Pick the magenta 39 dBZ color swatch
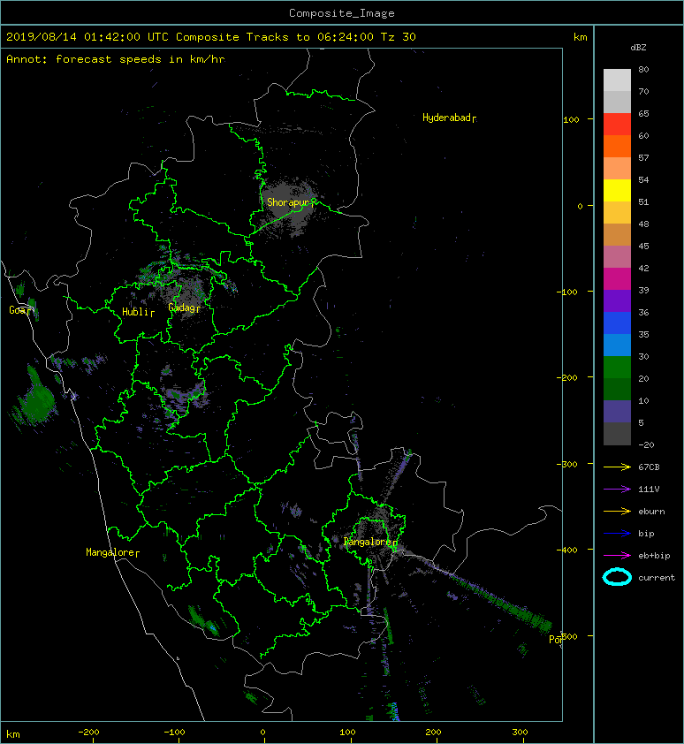 617,279
